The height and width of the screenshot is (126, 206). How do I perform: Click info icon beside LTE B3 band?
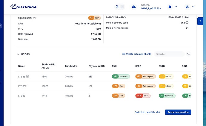[27, 77]
